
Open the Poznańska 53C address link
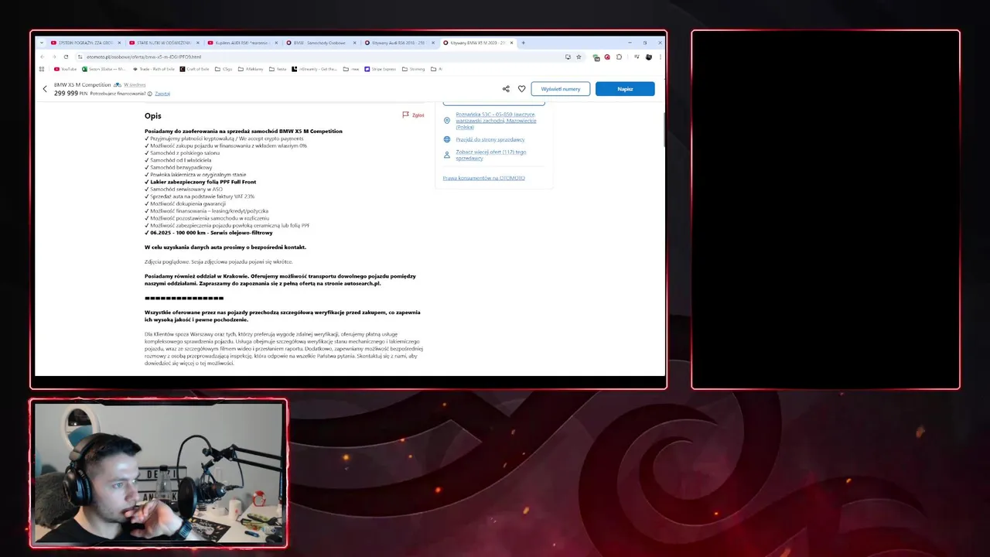pos(496,121)
